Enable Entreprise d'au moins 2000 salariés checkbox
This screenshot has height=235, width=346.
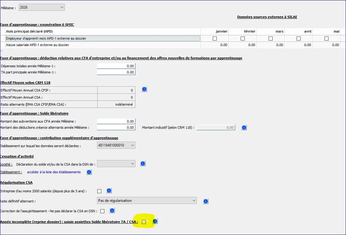point(99,191)
